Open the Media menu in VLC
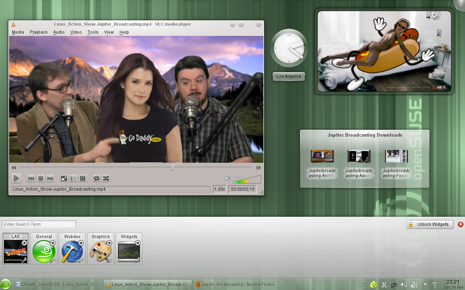 18,32
